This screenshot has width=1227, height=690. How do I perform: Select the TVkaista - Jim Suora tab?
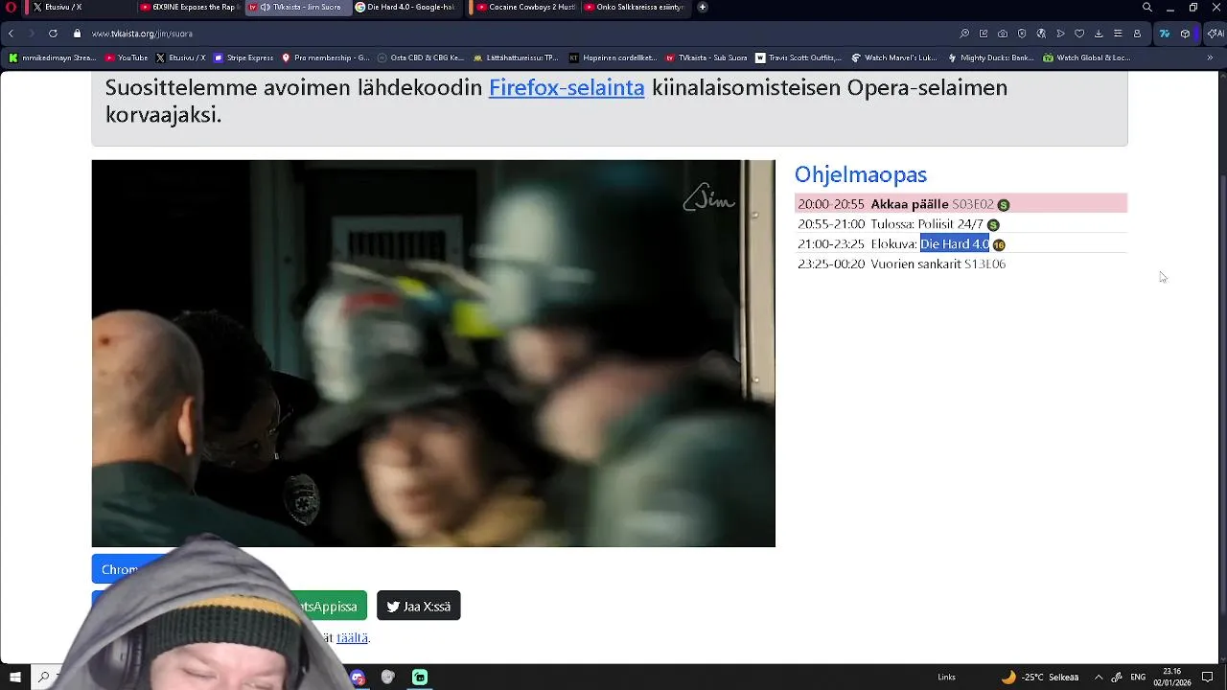click(299, 7)
